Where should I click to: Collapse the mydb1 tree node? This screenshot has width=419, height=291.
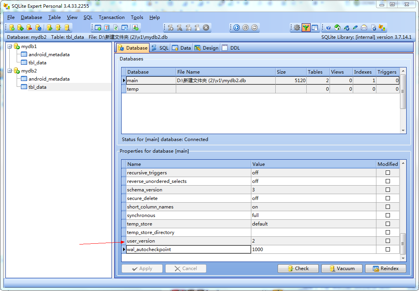(10, 46)
